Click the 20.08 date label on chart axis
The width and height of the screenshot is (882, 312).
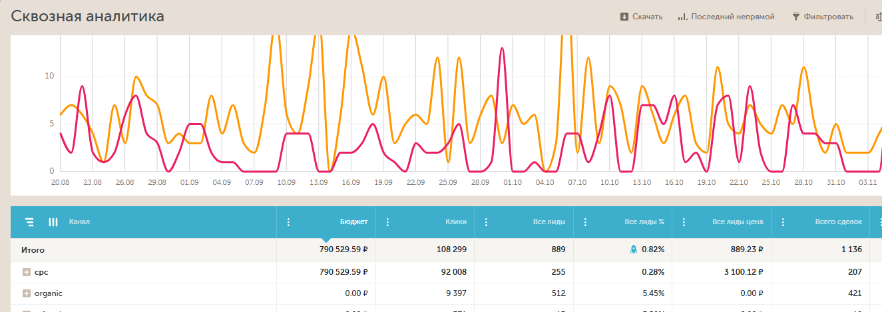pyautogui.click(x=60, y=182)
